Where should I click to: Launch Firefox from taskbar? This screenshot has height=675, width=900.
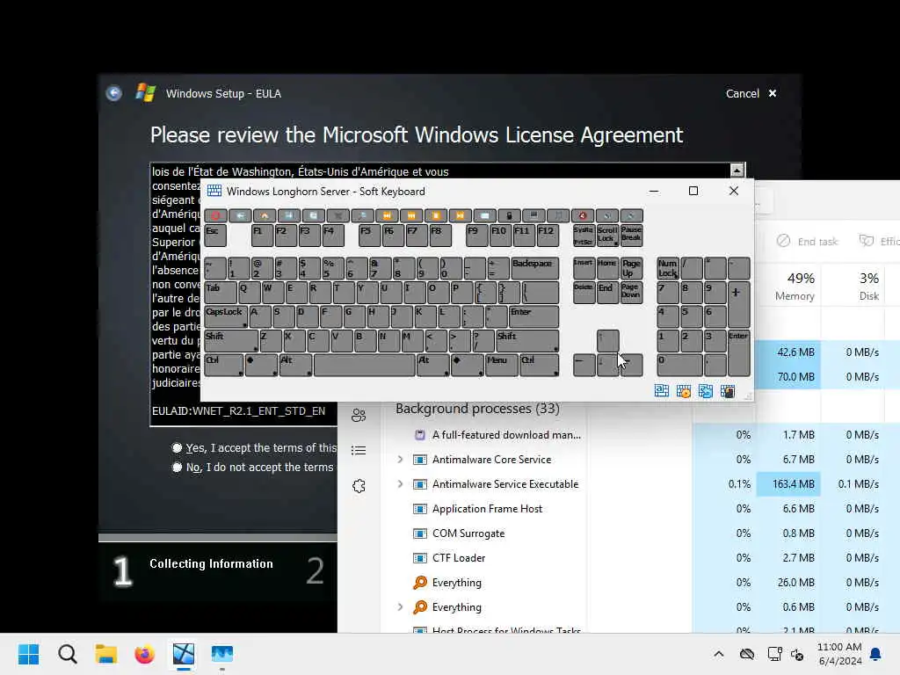145,654
